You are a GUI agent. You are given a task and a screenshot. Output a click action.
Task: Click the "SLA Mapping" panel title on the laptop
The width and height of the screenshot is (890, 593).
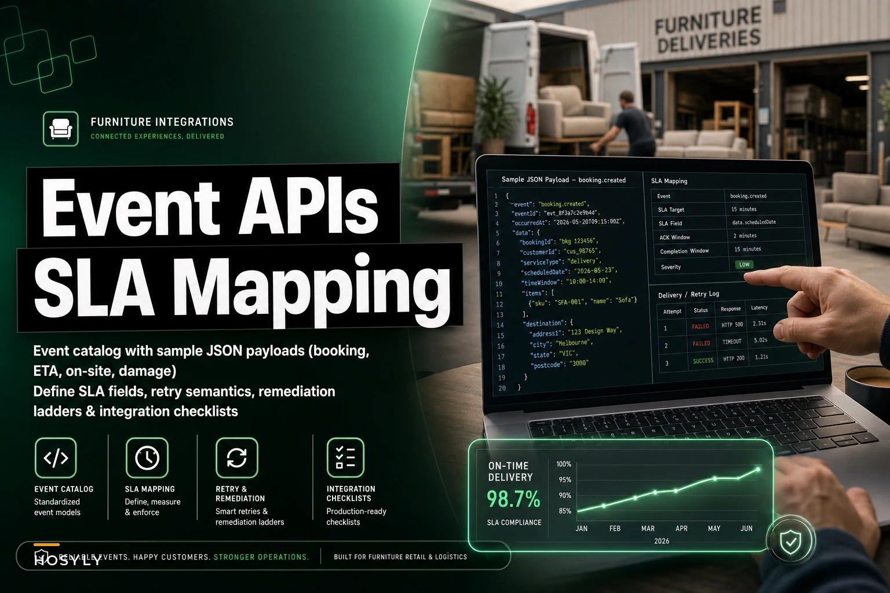pos(669,181)
